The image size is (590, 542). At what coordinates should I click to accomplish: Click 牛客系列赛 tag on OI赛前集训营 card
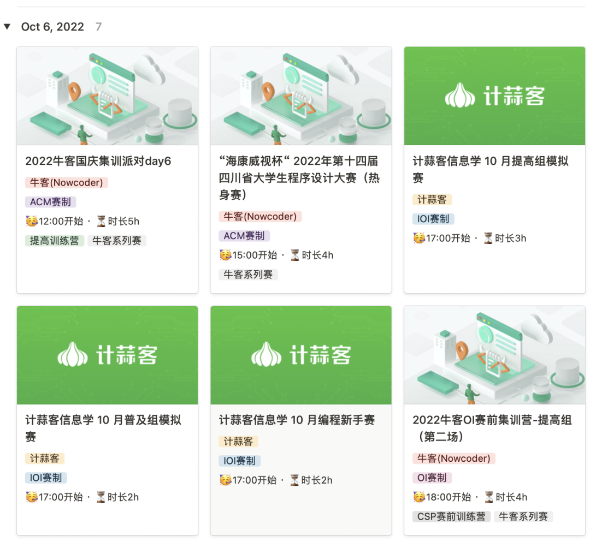(x=523, y=516)
